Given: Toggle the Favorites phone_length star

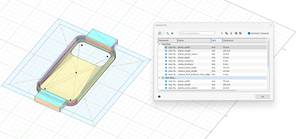Looking at the screenshot, I should point(166,51).
